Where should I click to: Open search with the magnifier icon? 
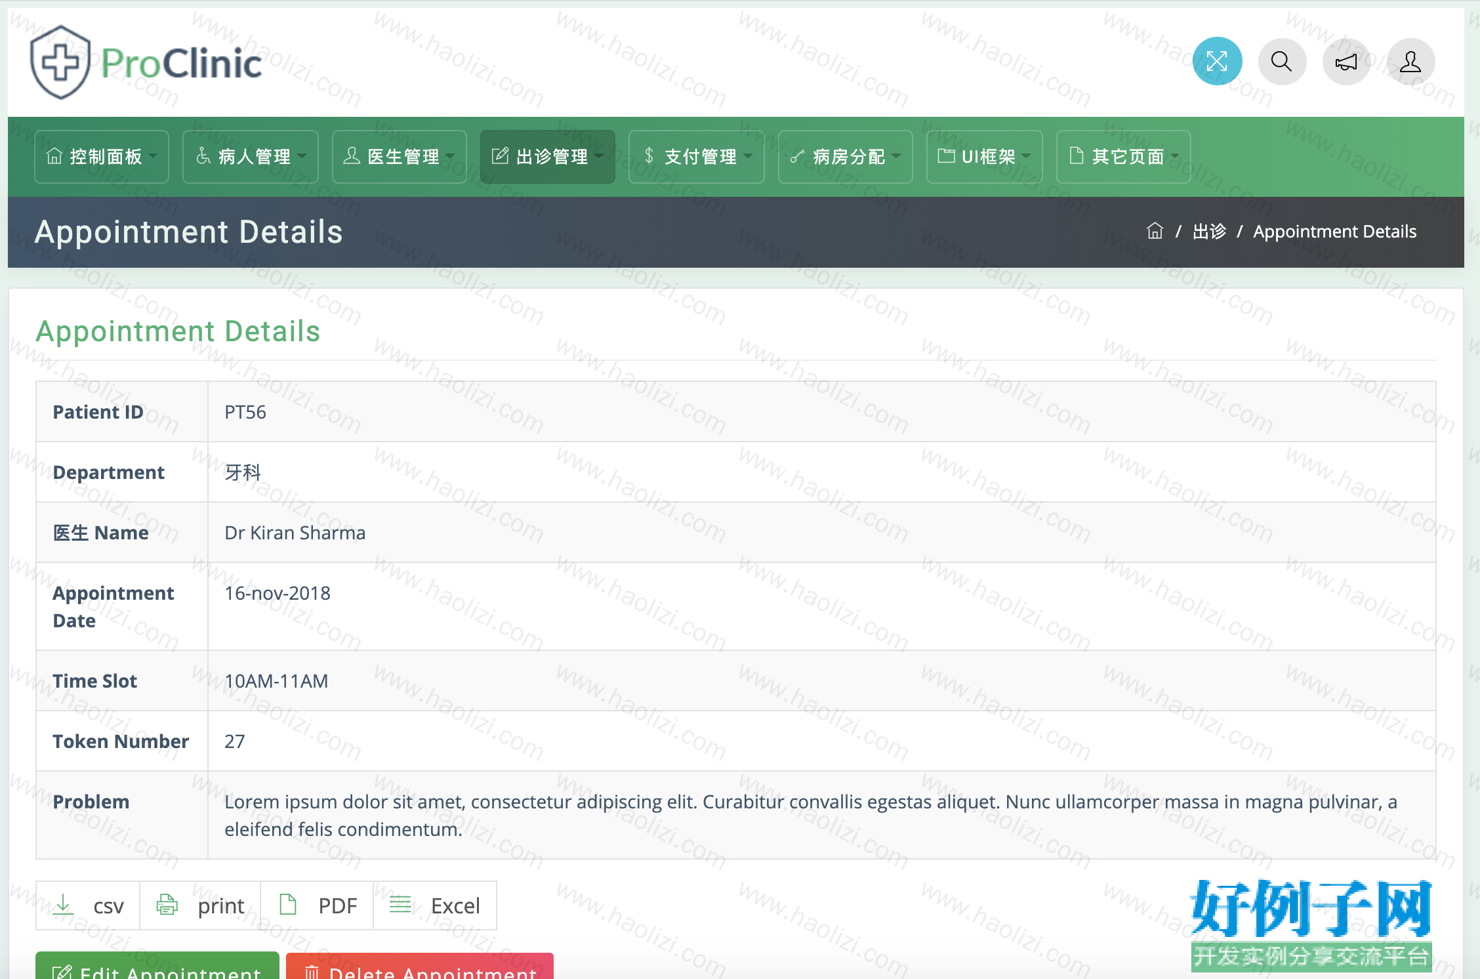pos(1282,62)
